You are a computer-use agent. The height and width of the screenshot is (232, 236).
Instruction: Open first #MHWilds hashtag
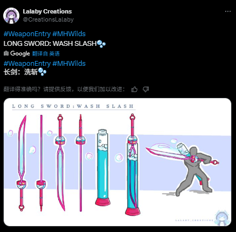coord(69,34)
